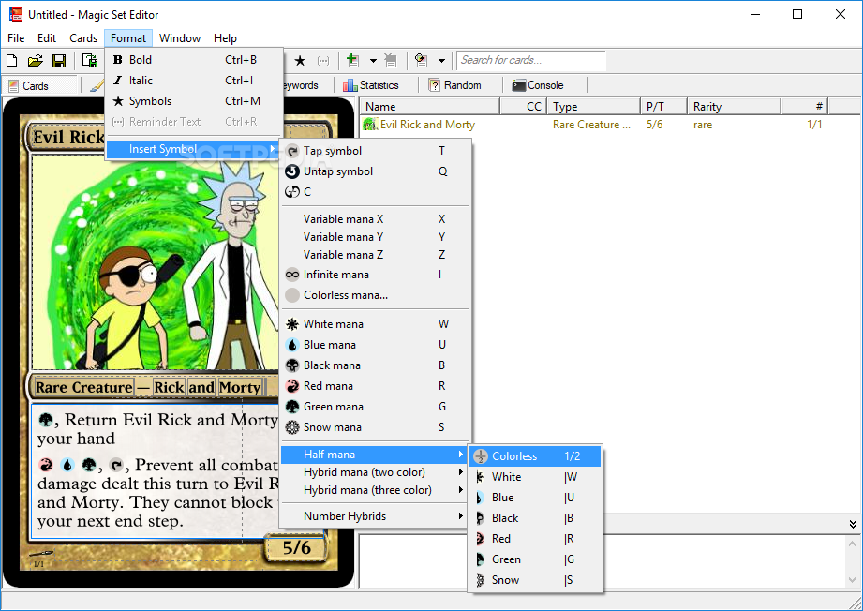Click the star Symbols toolbar icon

(300, 61)
